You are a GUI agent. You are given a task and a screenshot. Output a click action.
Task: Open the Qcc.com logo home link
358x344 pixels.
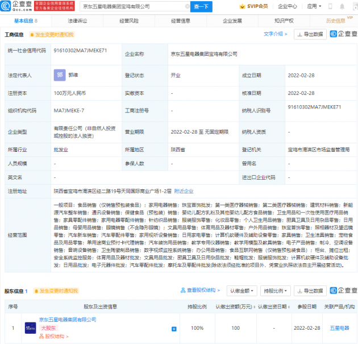(16, 6)
